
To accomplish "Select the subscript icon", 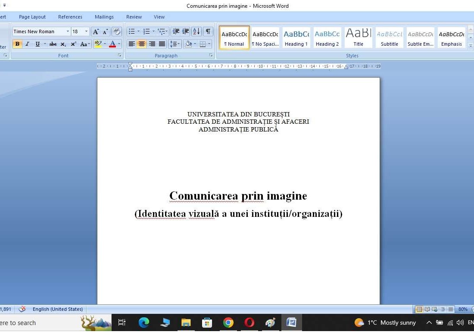I will click(63, 44).
